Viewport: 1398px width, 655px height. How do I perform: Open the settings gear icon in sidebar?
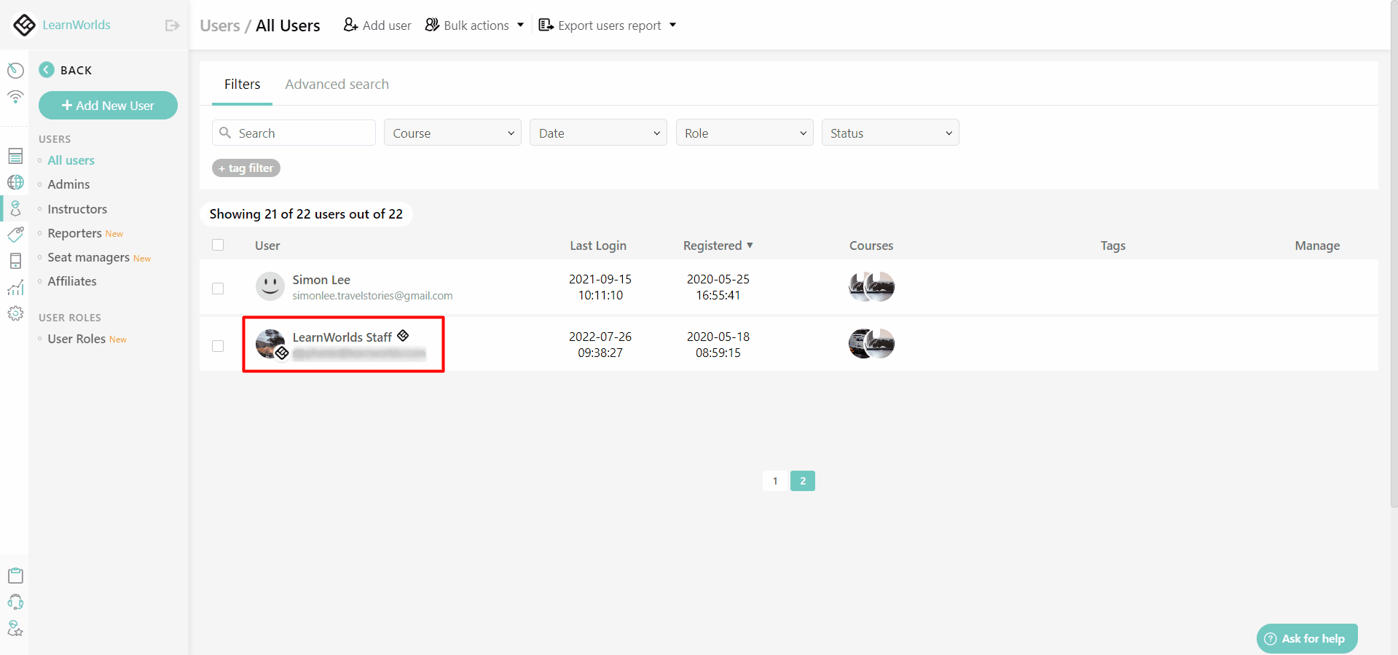15,313
